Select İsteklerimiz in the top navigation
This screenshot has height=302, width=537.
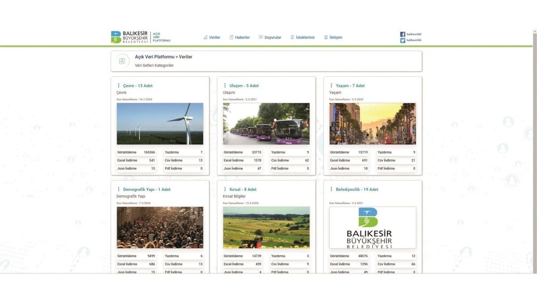303,38
